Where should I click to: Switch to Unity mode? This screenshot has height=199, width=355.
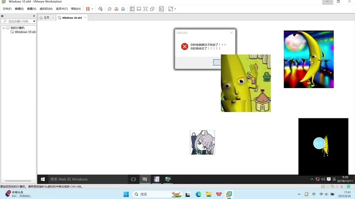(152, 9)
